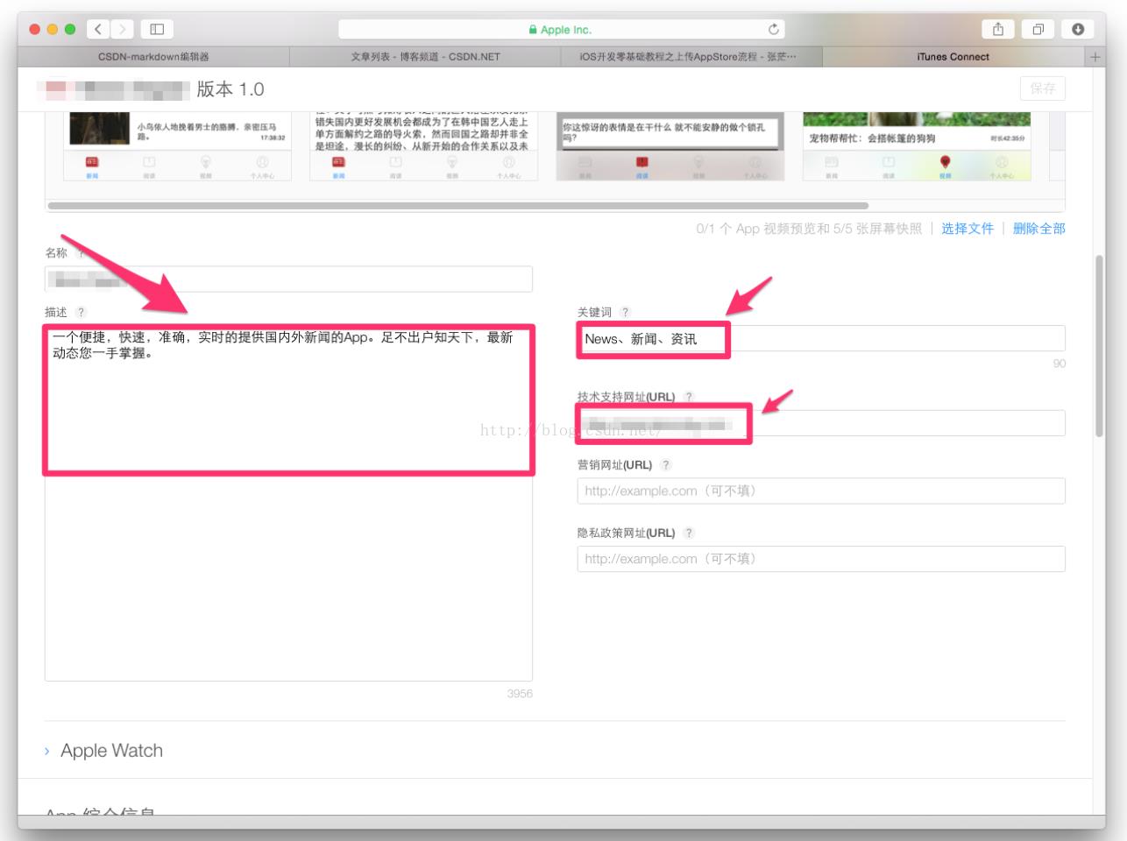Expand the Apple Watch section
This screenshot has width=1127, height=841.
(x=103, y=751)
